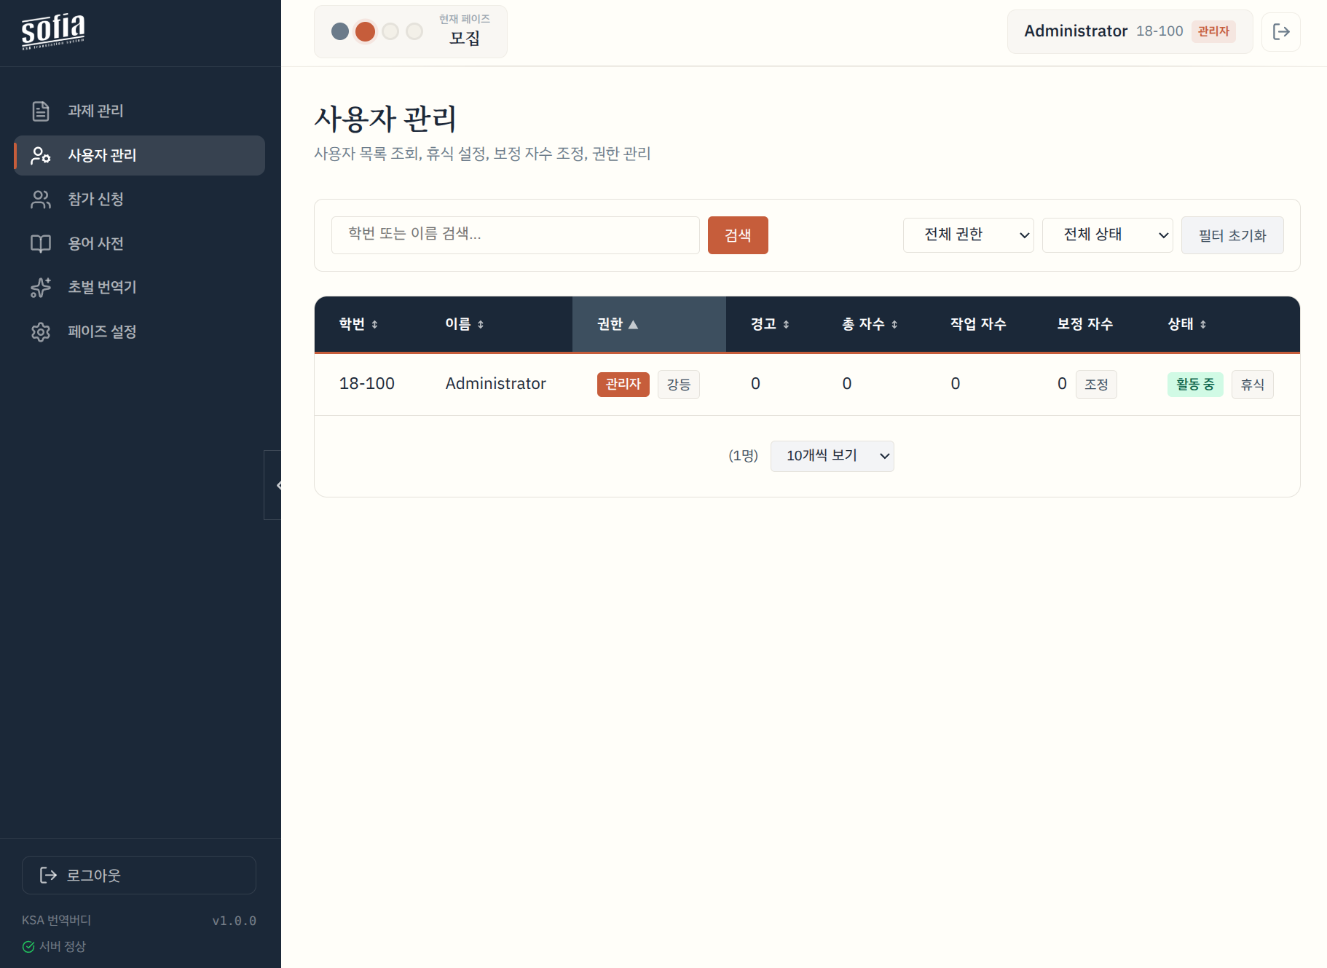Open the 페이즈 설정 gear icon
Screen dimensions: 1327x968
pos(40,331)
